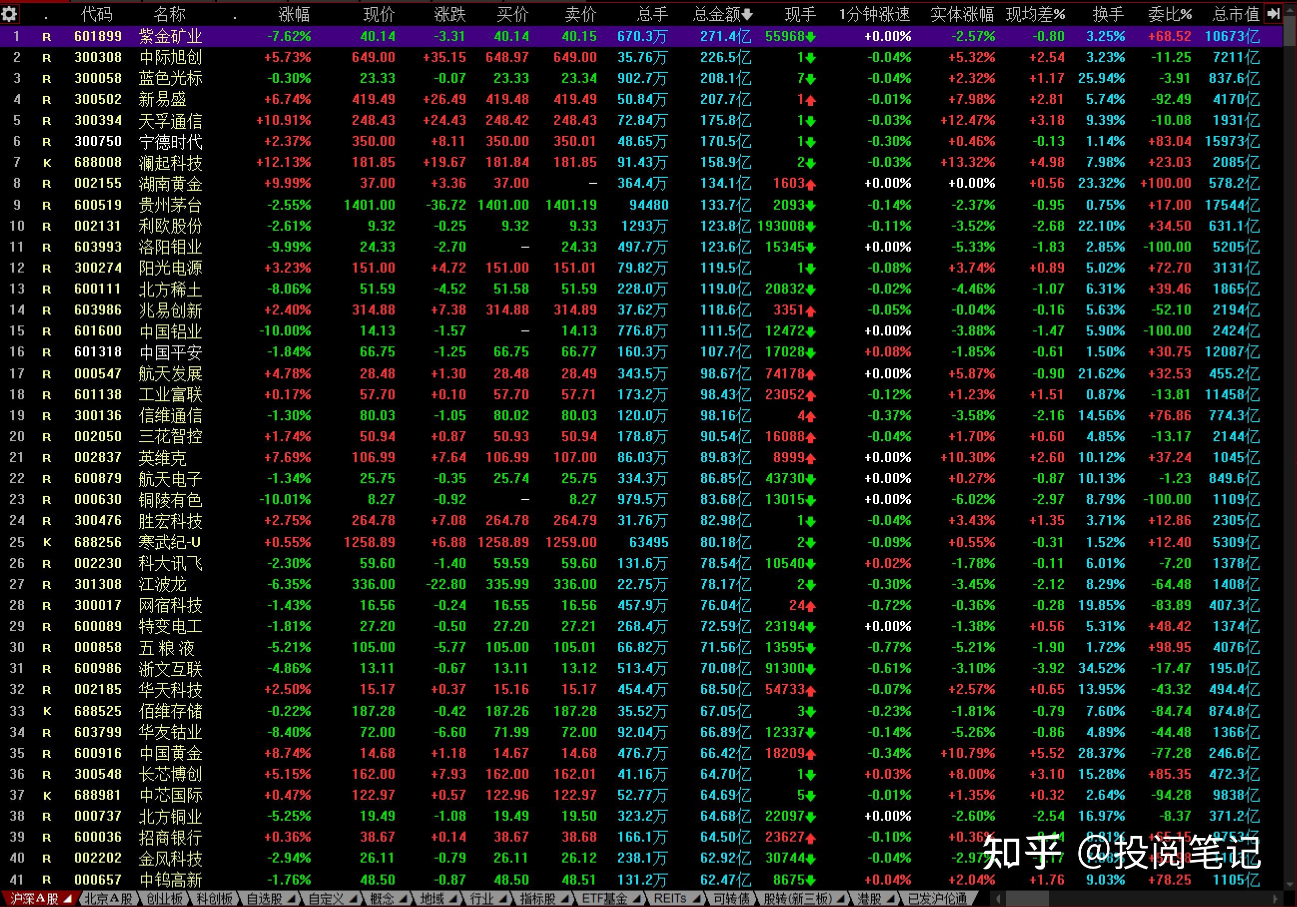
Task: Sort by the 总市值 column header
Action: click(1236, 14)
